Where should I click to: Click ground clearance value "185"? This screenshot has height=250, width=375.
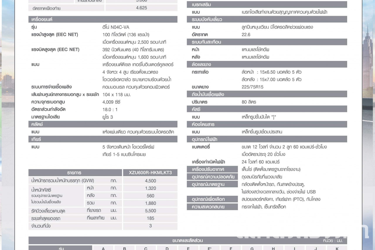[x=151, y=218]
